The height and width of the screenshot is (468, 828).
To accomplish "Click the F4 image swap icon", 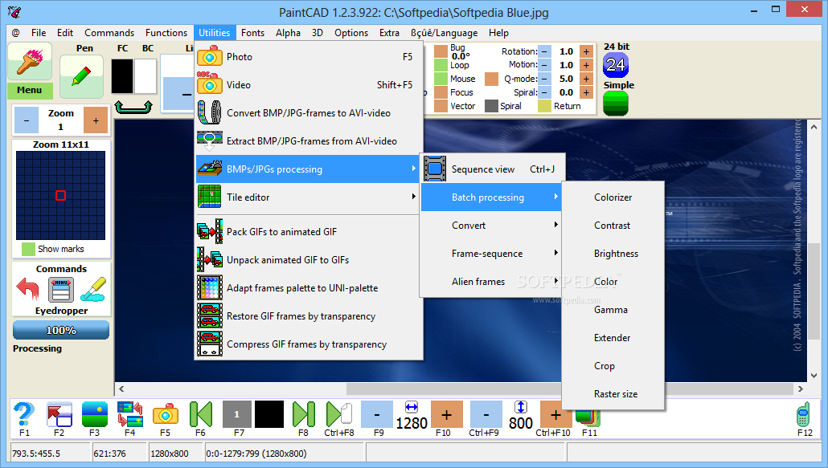I will click(130, 413).
